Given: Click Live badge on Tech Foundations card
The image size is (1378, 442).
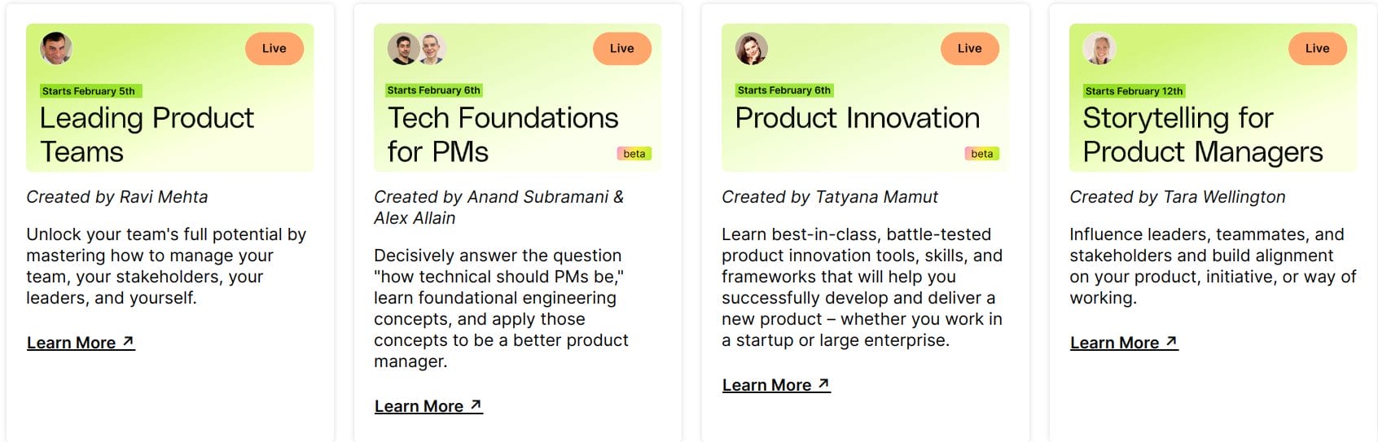Looking at the screenshot, I should [622, 49].
